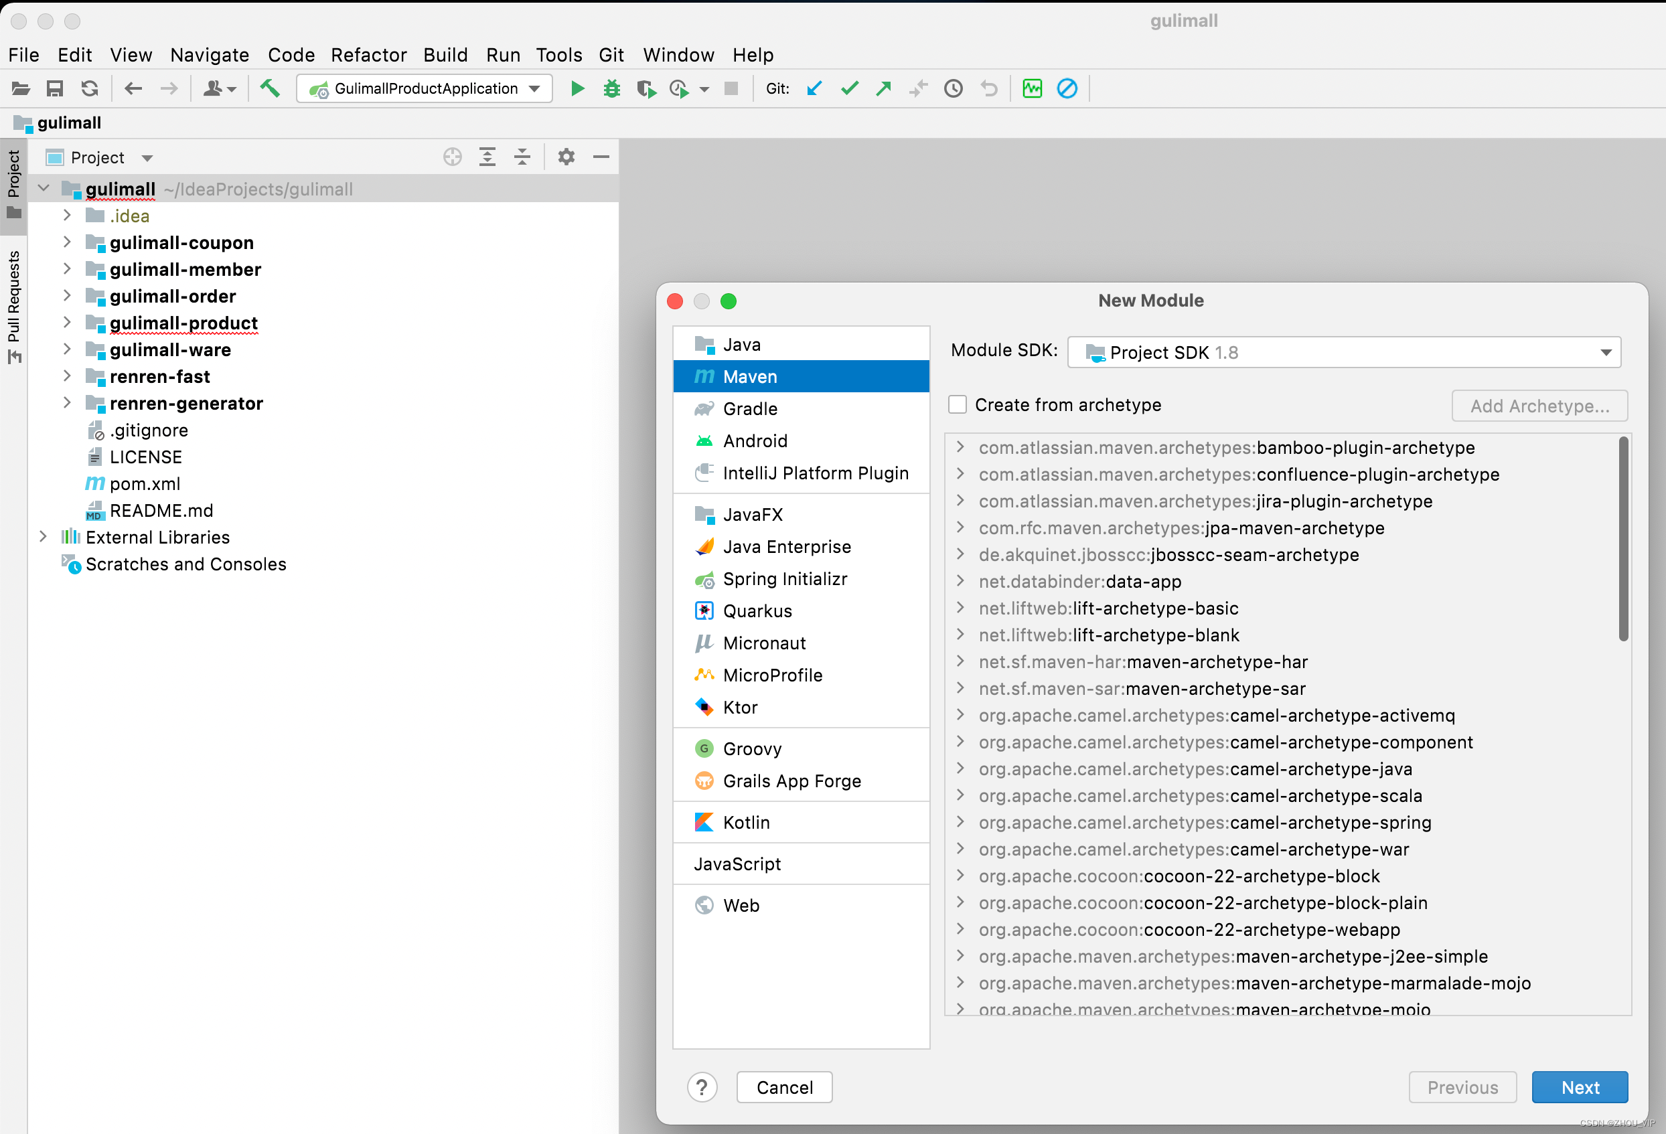Click the green Run button in toolbar
The height and width of the screenshot is (1134, 1666).
click(x=577, y=89)
